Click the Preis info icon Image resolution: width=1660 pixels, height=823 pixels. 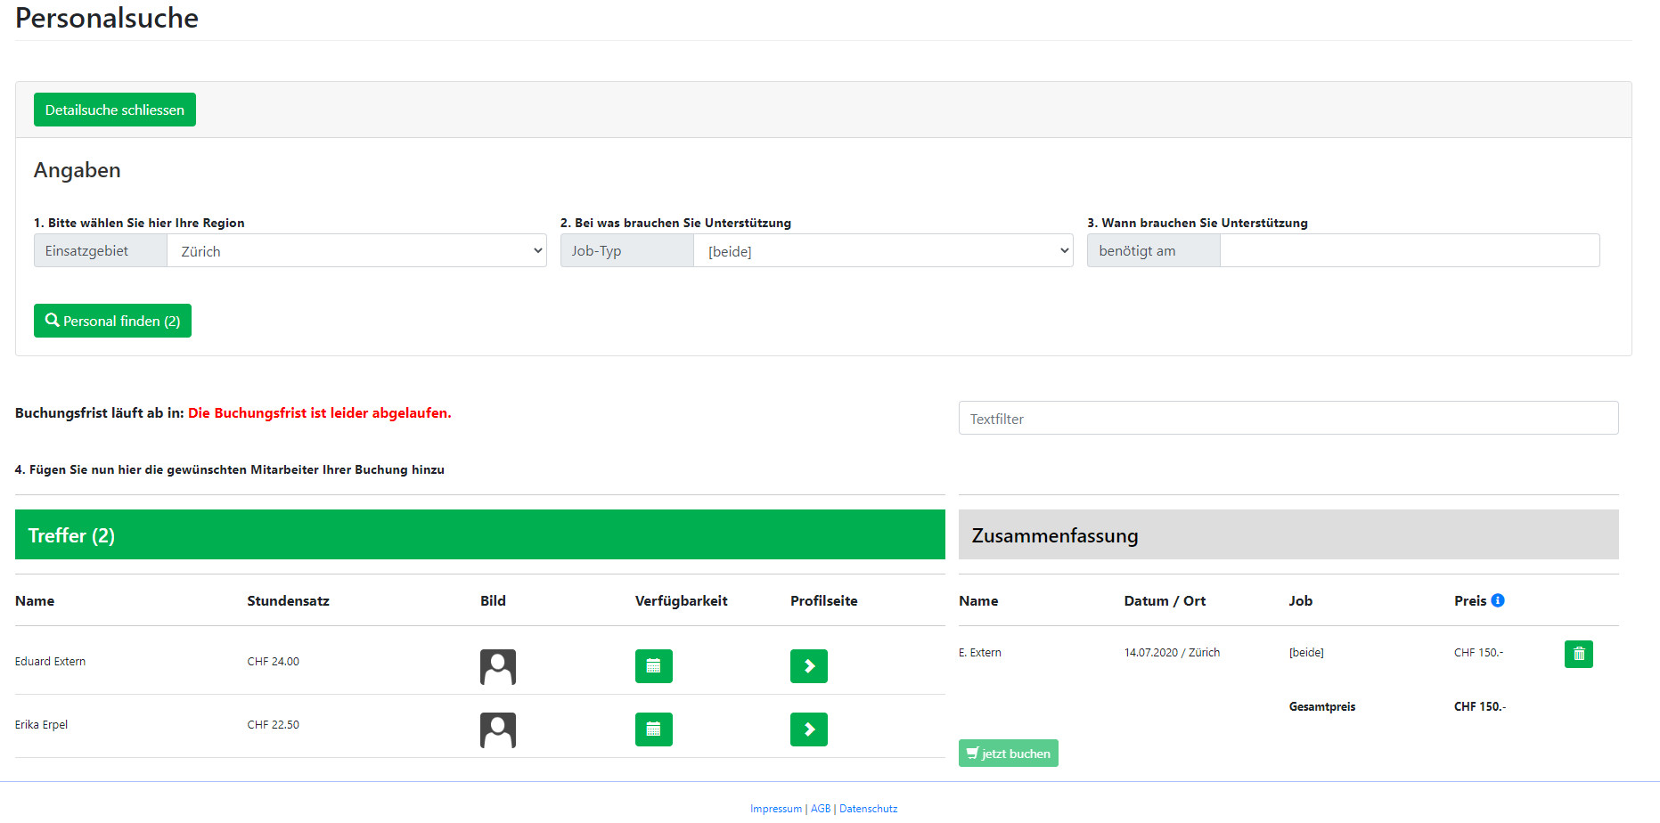pyautogui.click(x=1498, y=600)
